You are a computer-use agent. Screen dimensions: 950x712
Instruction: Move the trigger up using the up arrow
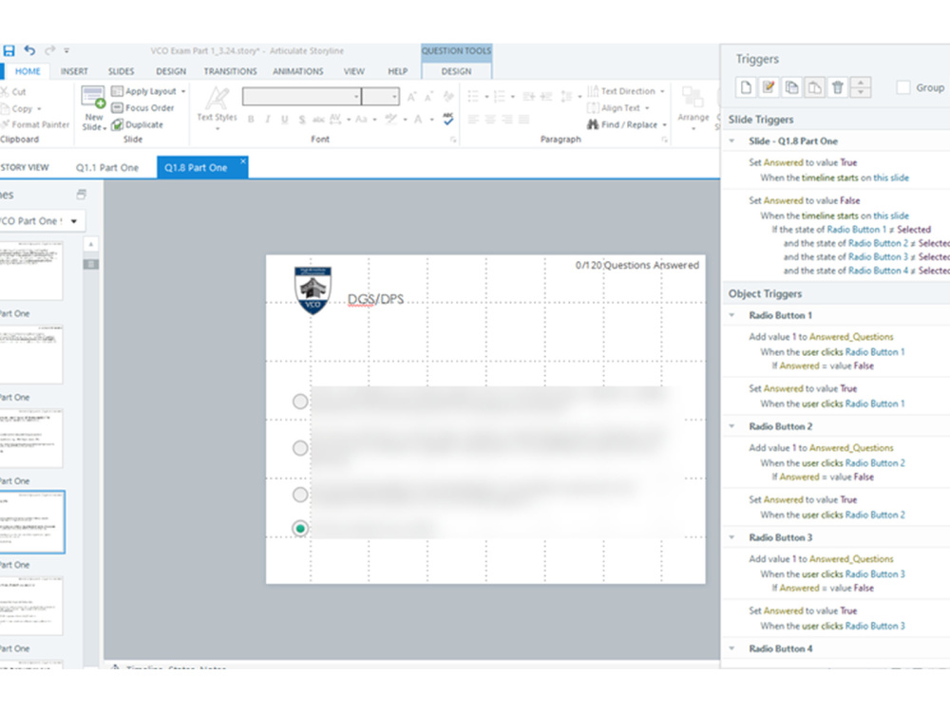861,83
